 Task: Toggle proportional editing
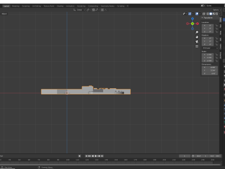coord(102,10)
